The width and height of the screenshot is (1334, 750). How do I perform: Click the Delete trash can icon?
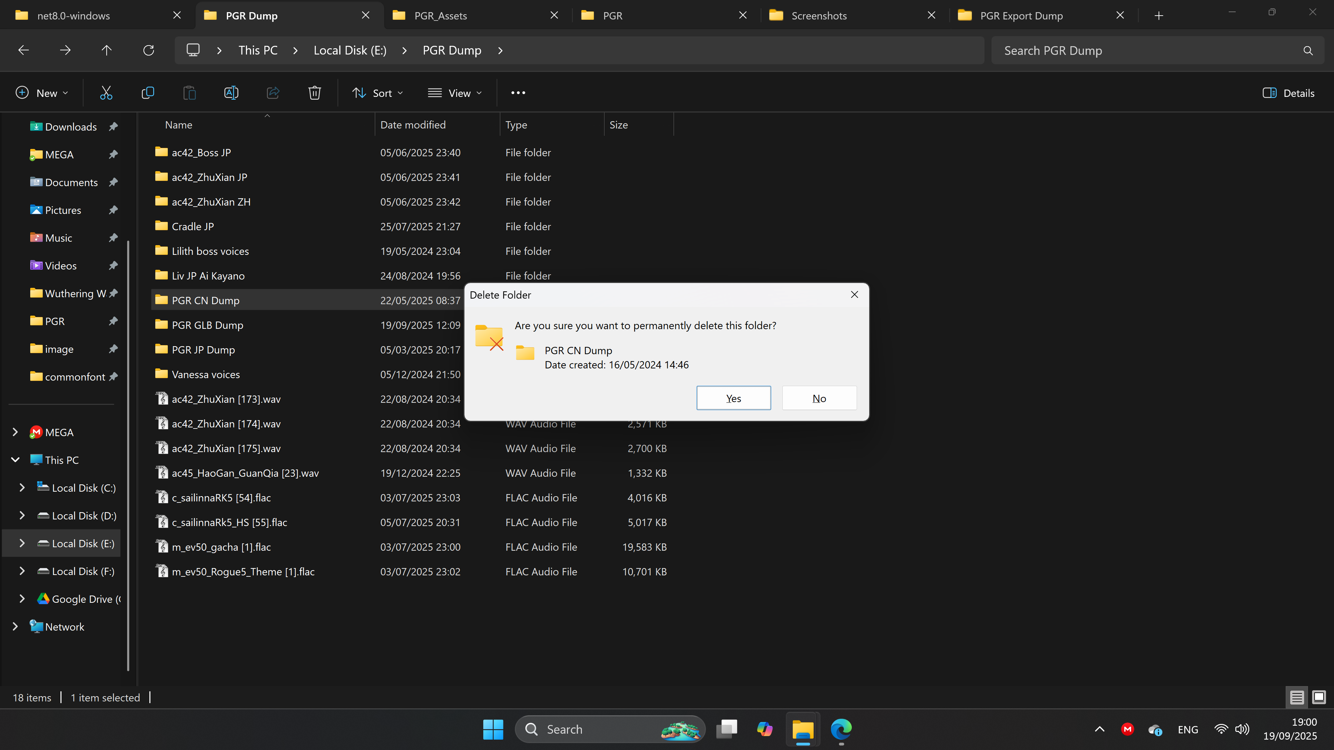click(x=314, y=93)
